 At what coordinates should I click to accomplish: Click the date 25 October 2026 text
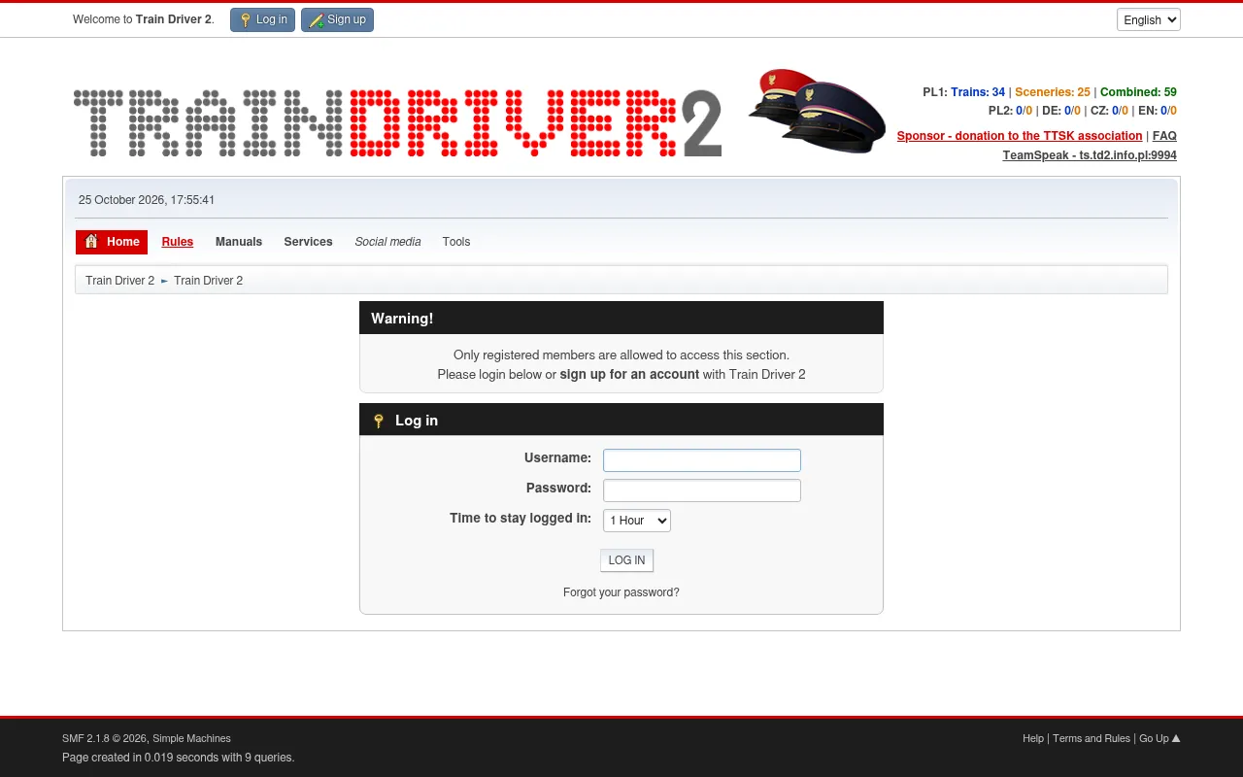[147, 200]
